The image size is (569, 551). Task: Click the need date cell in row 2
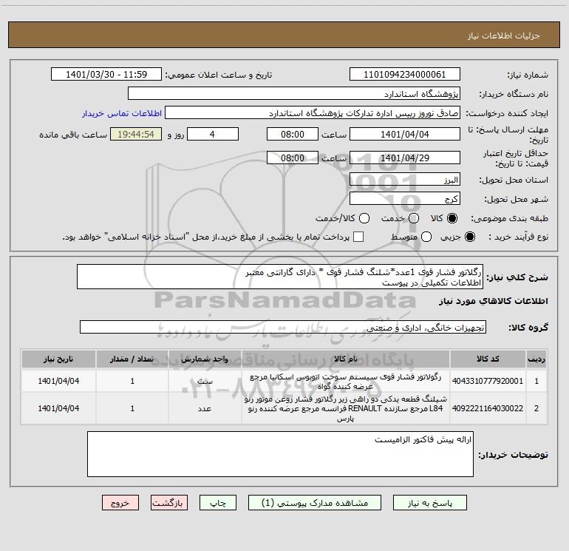[x=58, y=408]
